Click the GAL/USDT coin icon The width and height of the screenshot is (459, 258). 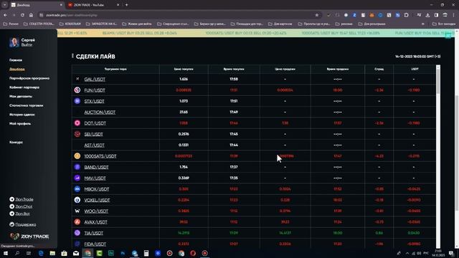(77, 79)
